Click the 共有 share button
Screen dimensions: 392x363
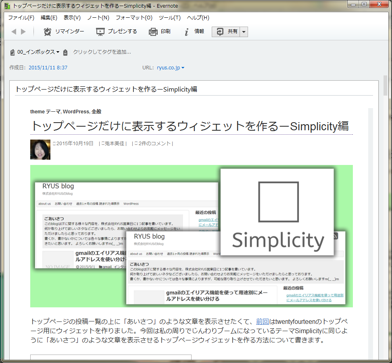(226, 31)
